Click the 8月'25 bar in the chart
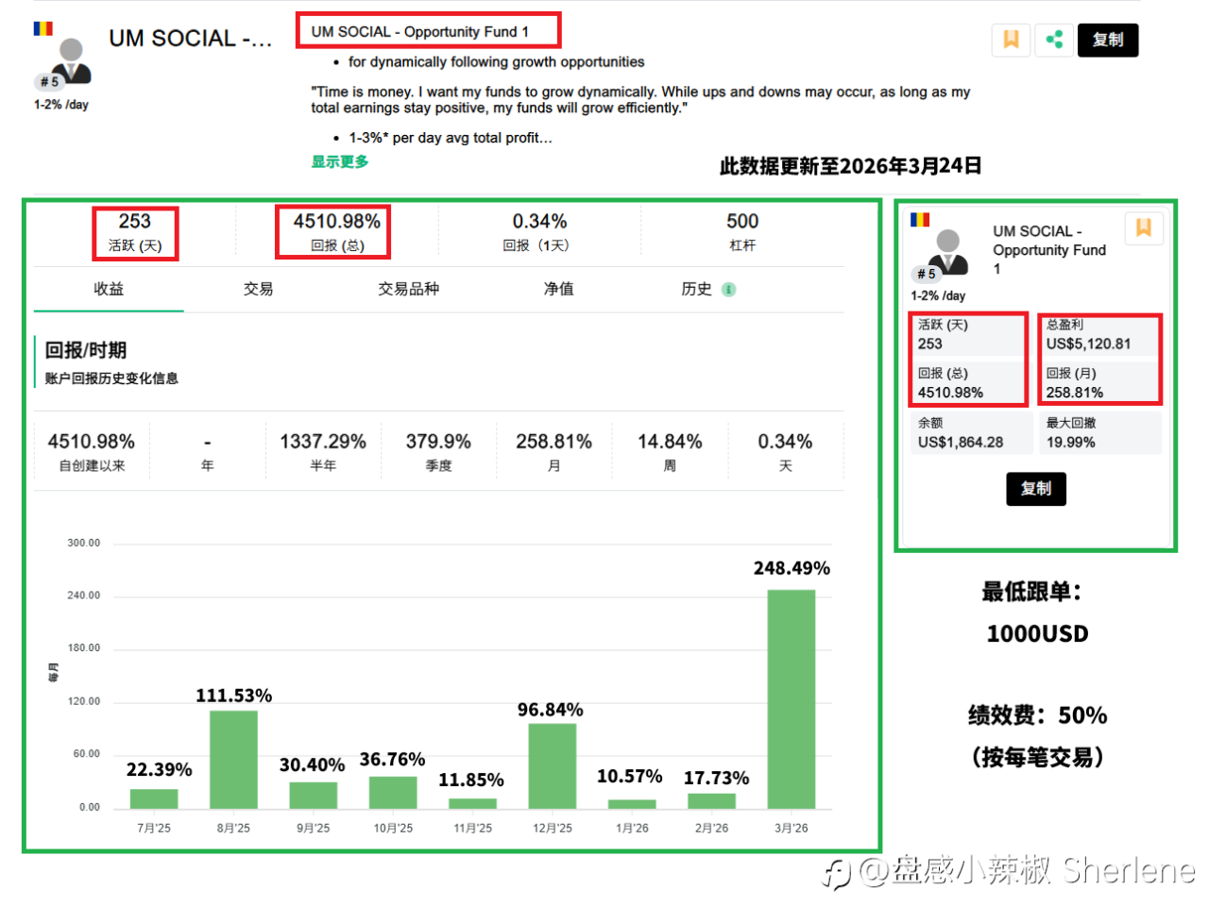The width and height of the screenshot is (1209, 923). (233, 760)
